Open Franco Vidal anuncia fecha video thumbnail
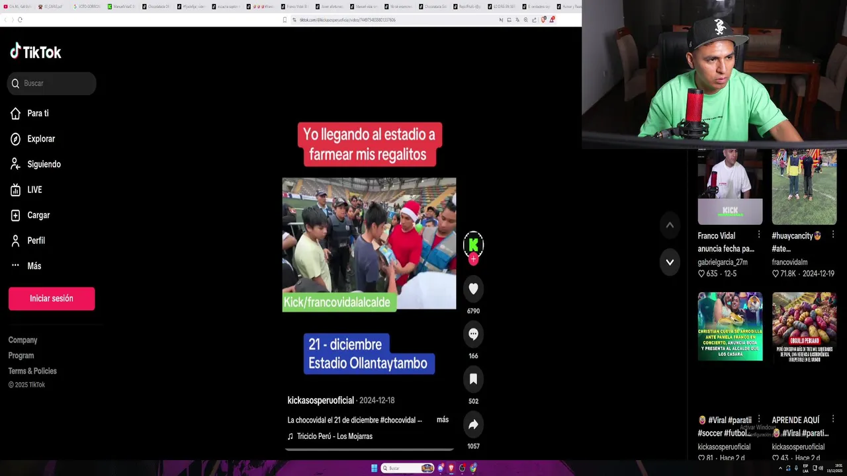This screenshot has height=476, width=847. [x=730, y=188]
